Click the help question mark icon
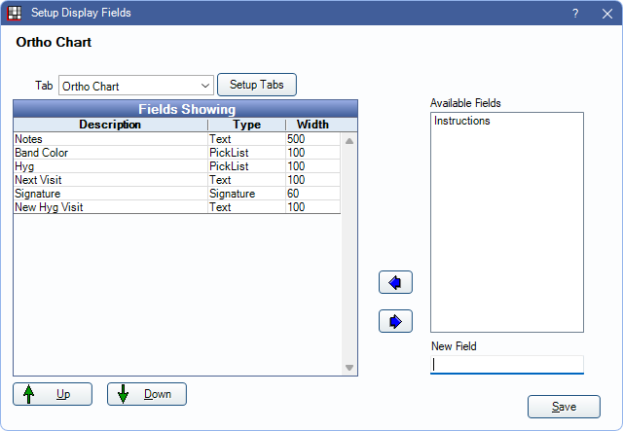Image resolution: width=623 pixels, height=431 pixels. tap(575, 13)
